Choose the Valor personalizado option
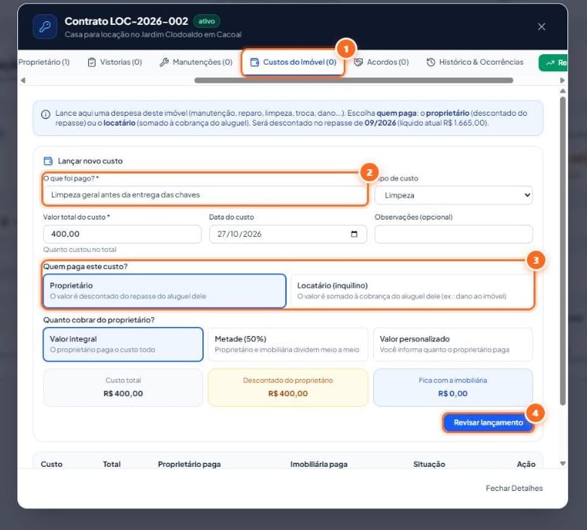The image size is (587, 530). pos(452,344)
